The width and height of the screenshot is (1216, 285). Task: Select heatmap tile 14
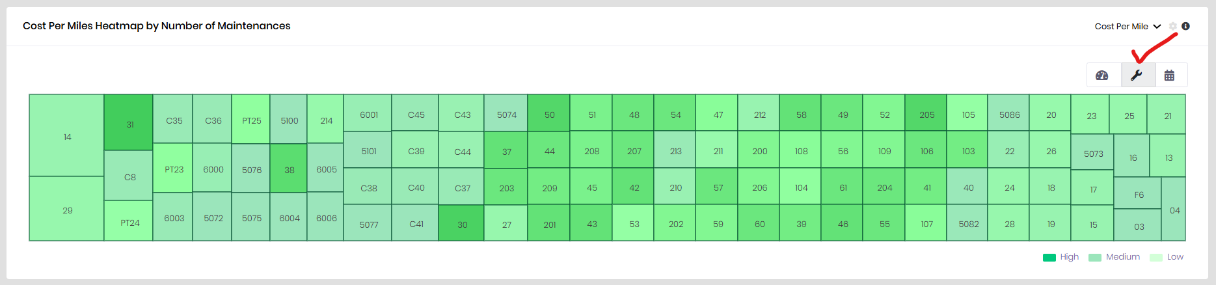pyautogui.click(x=67, y=136)
